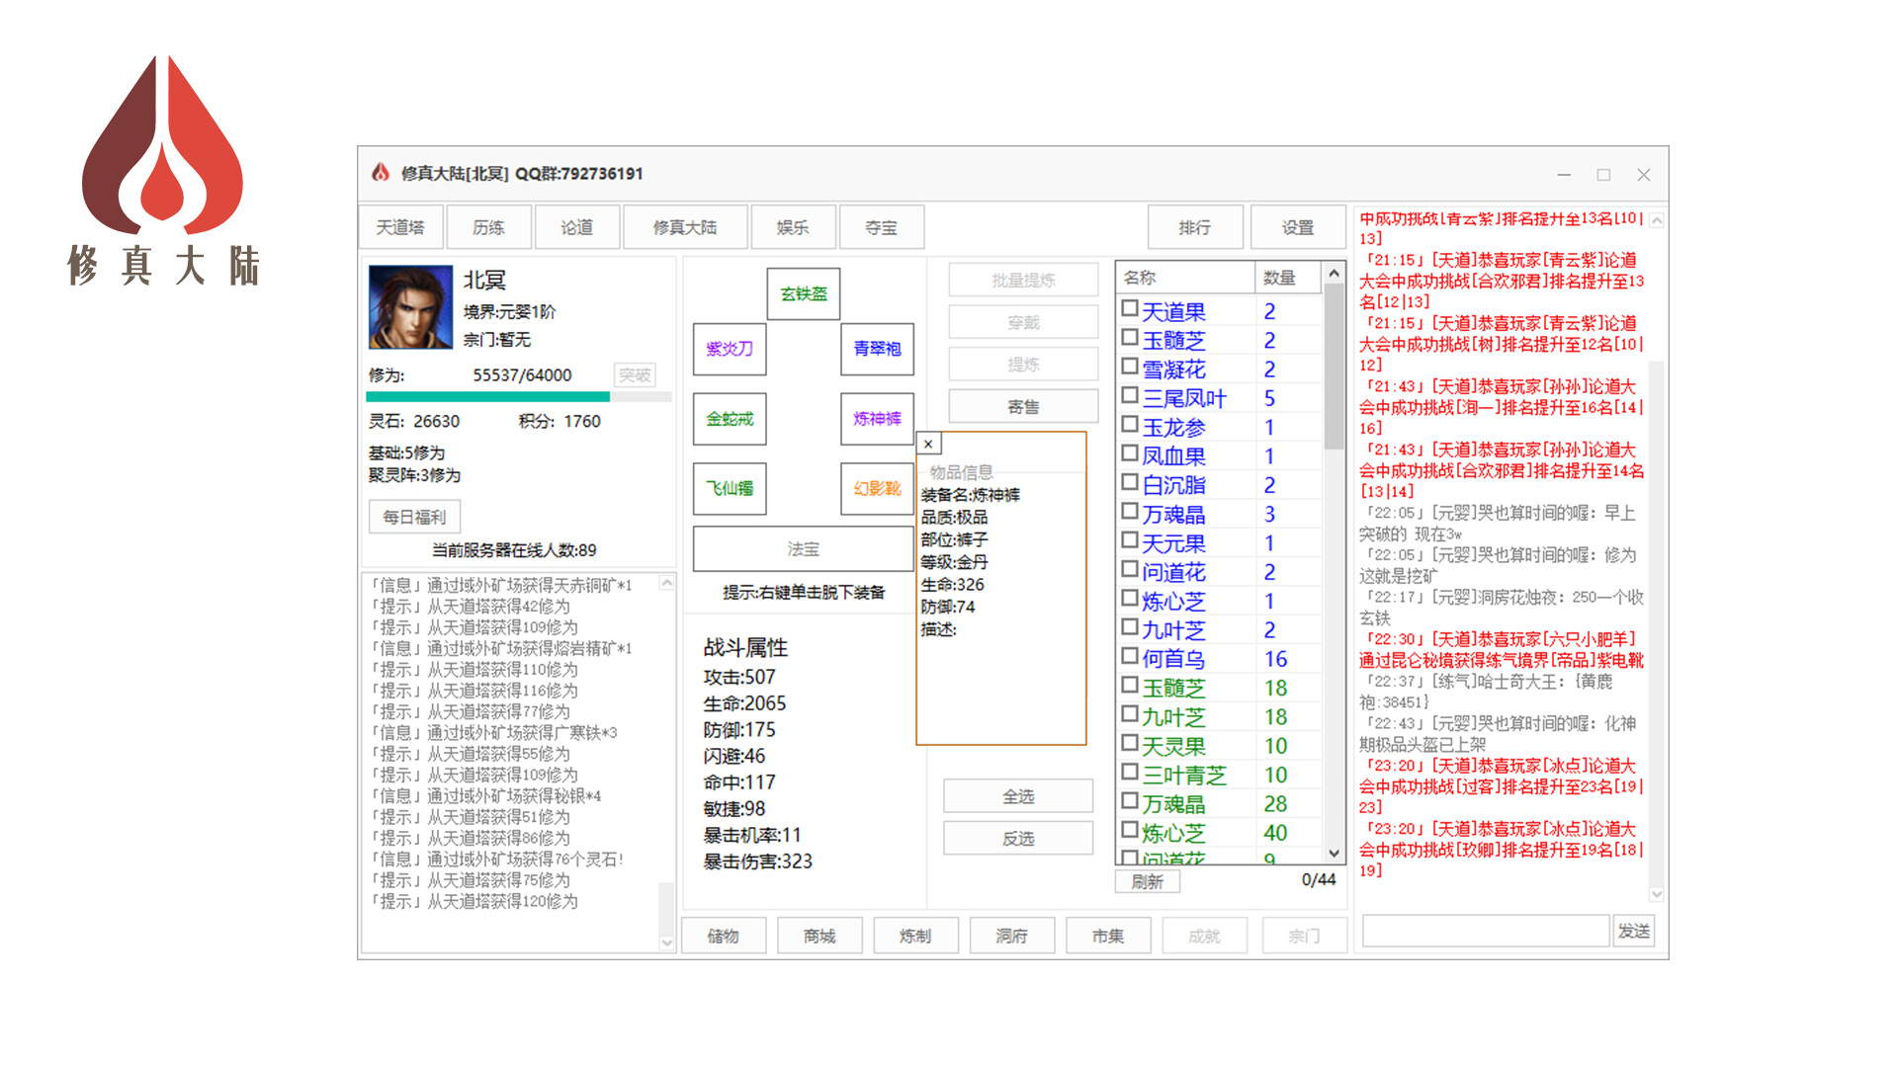Switch to the 夺宝 tab

881,226
